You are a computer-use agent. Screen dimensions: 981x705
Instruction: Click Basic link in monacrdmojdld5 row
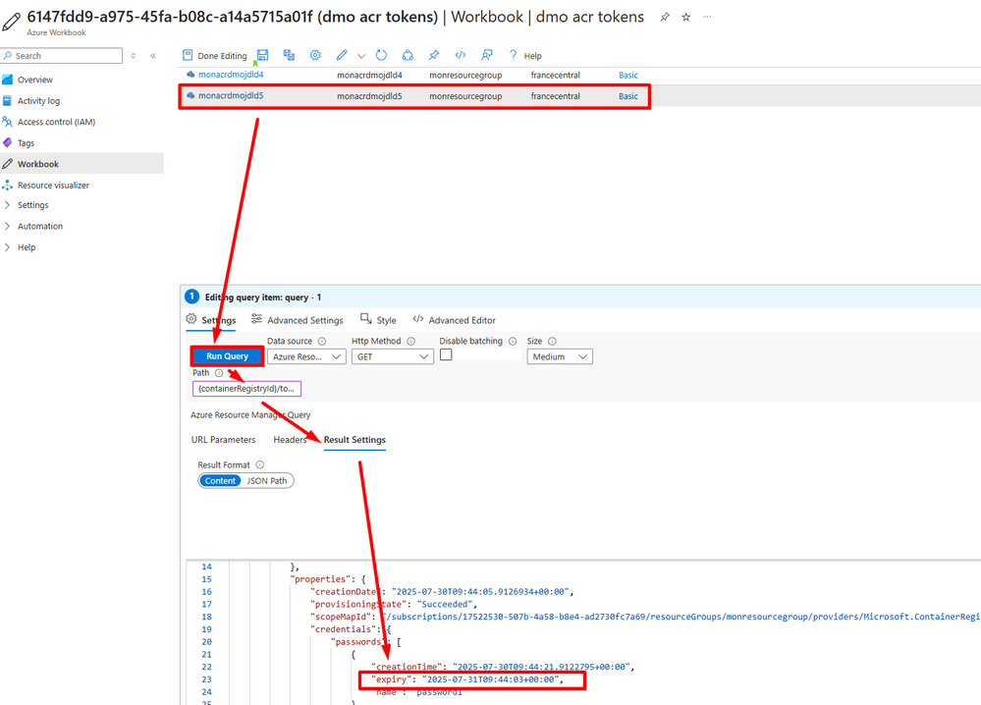(628, 96)
